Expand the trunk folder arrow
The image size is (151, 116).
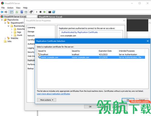coord(12,35)
